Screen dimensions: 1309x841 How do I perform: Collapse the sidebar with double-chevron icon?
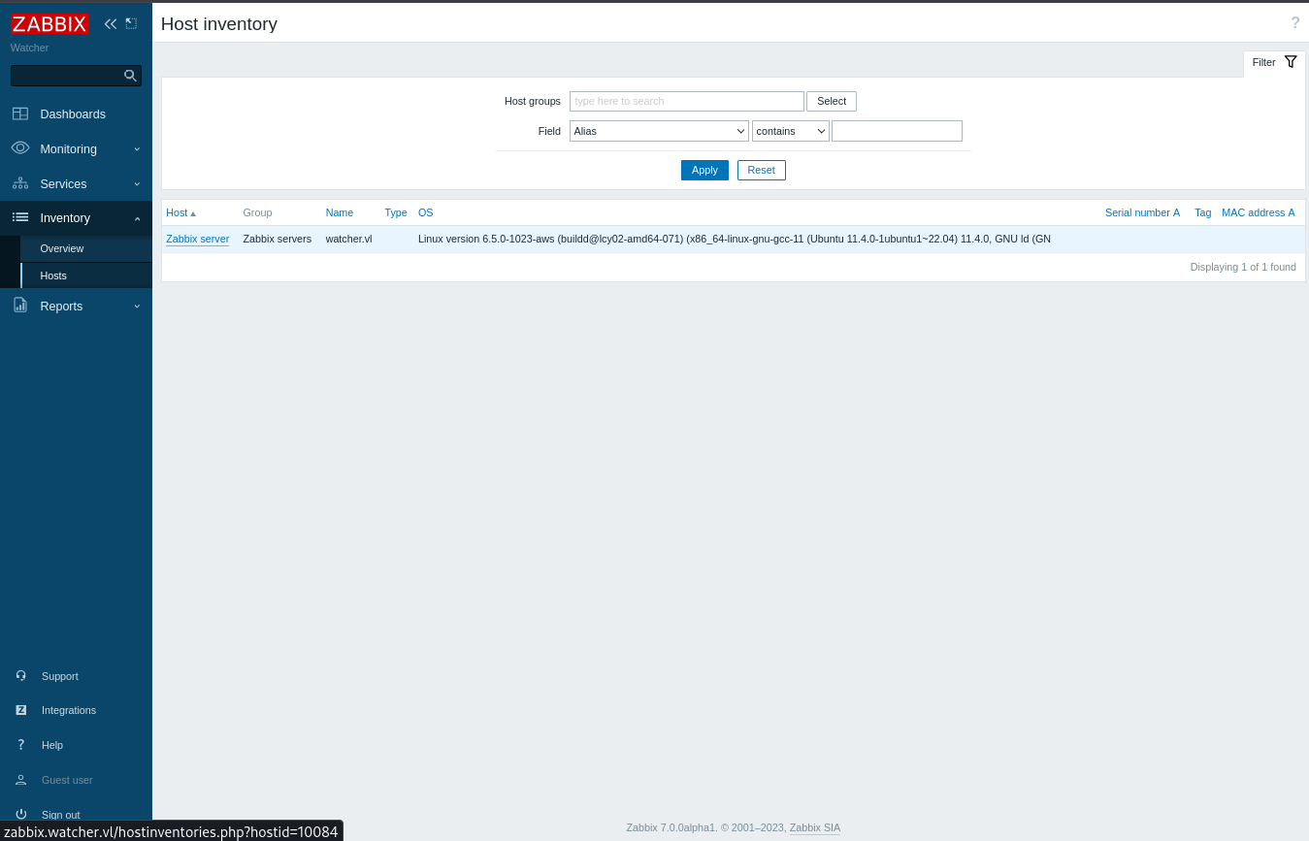(111, 23)
